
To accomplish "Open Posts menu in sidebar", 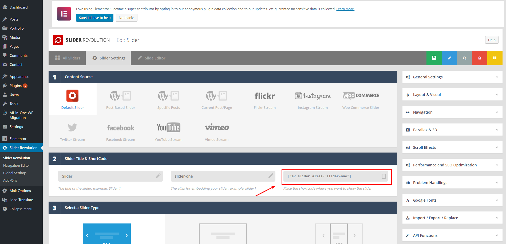I will 21,19.
